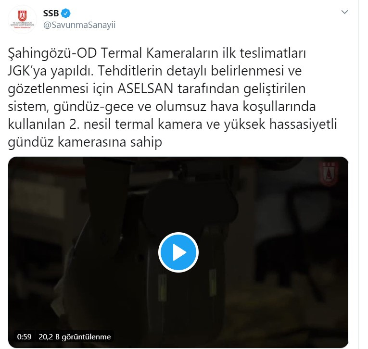This screenshot has width=368, height=349.
Task: Click the blue verified badge next to SSB
Action: [x=66, y=13]
